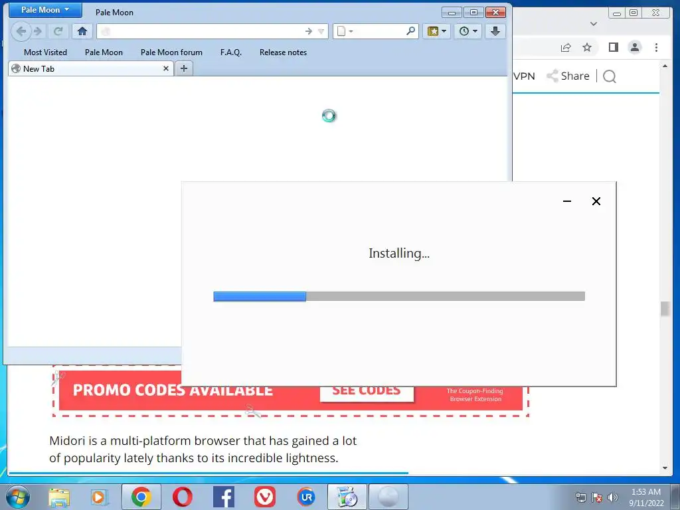680x510 pixels.
Task: Open Chrome three-dot menu
Action: pos(656,47)
